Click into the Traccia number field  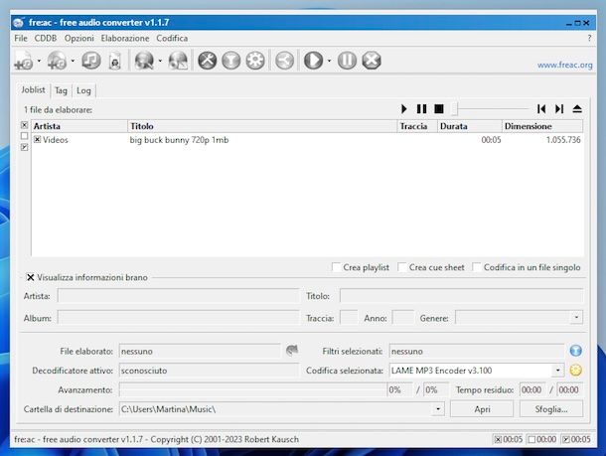(x=349, y=318)
